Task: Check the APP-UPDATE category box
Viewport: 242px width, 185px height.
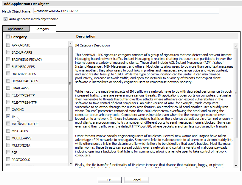Action: (x=8, y=45)
